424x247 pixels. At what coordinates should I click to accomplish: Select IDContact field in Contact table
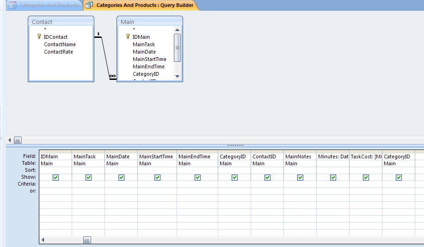[x=55, y=37]
